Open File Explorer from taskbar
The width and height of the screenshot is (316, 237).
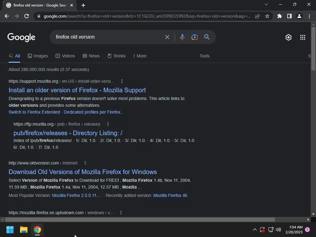(x=23, y=230)
